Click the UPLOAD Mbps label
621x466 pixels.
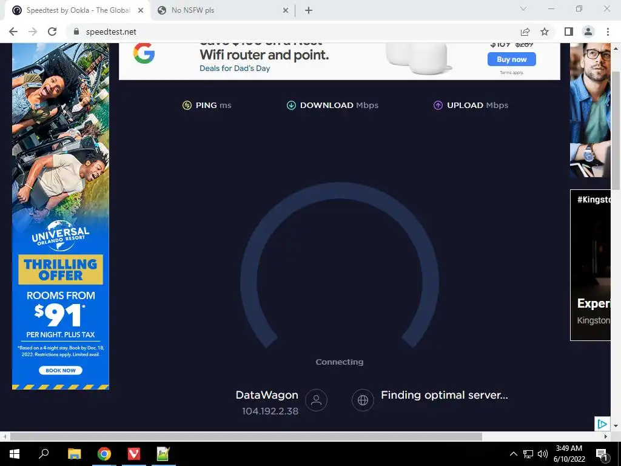click(478, 105)
